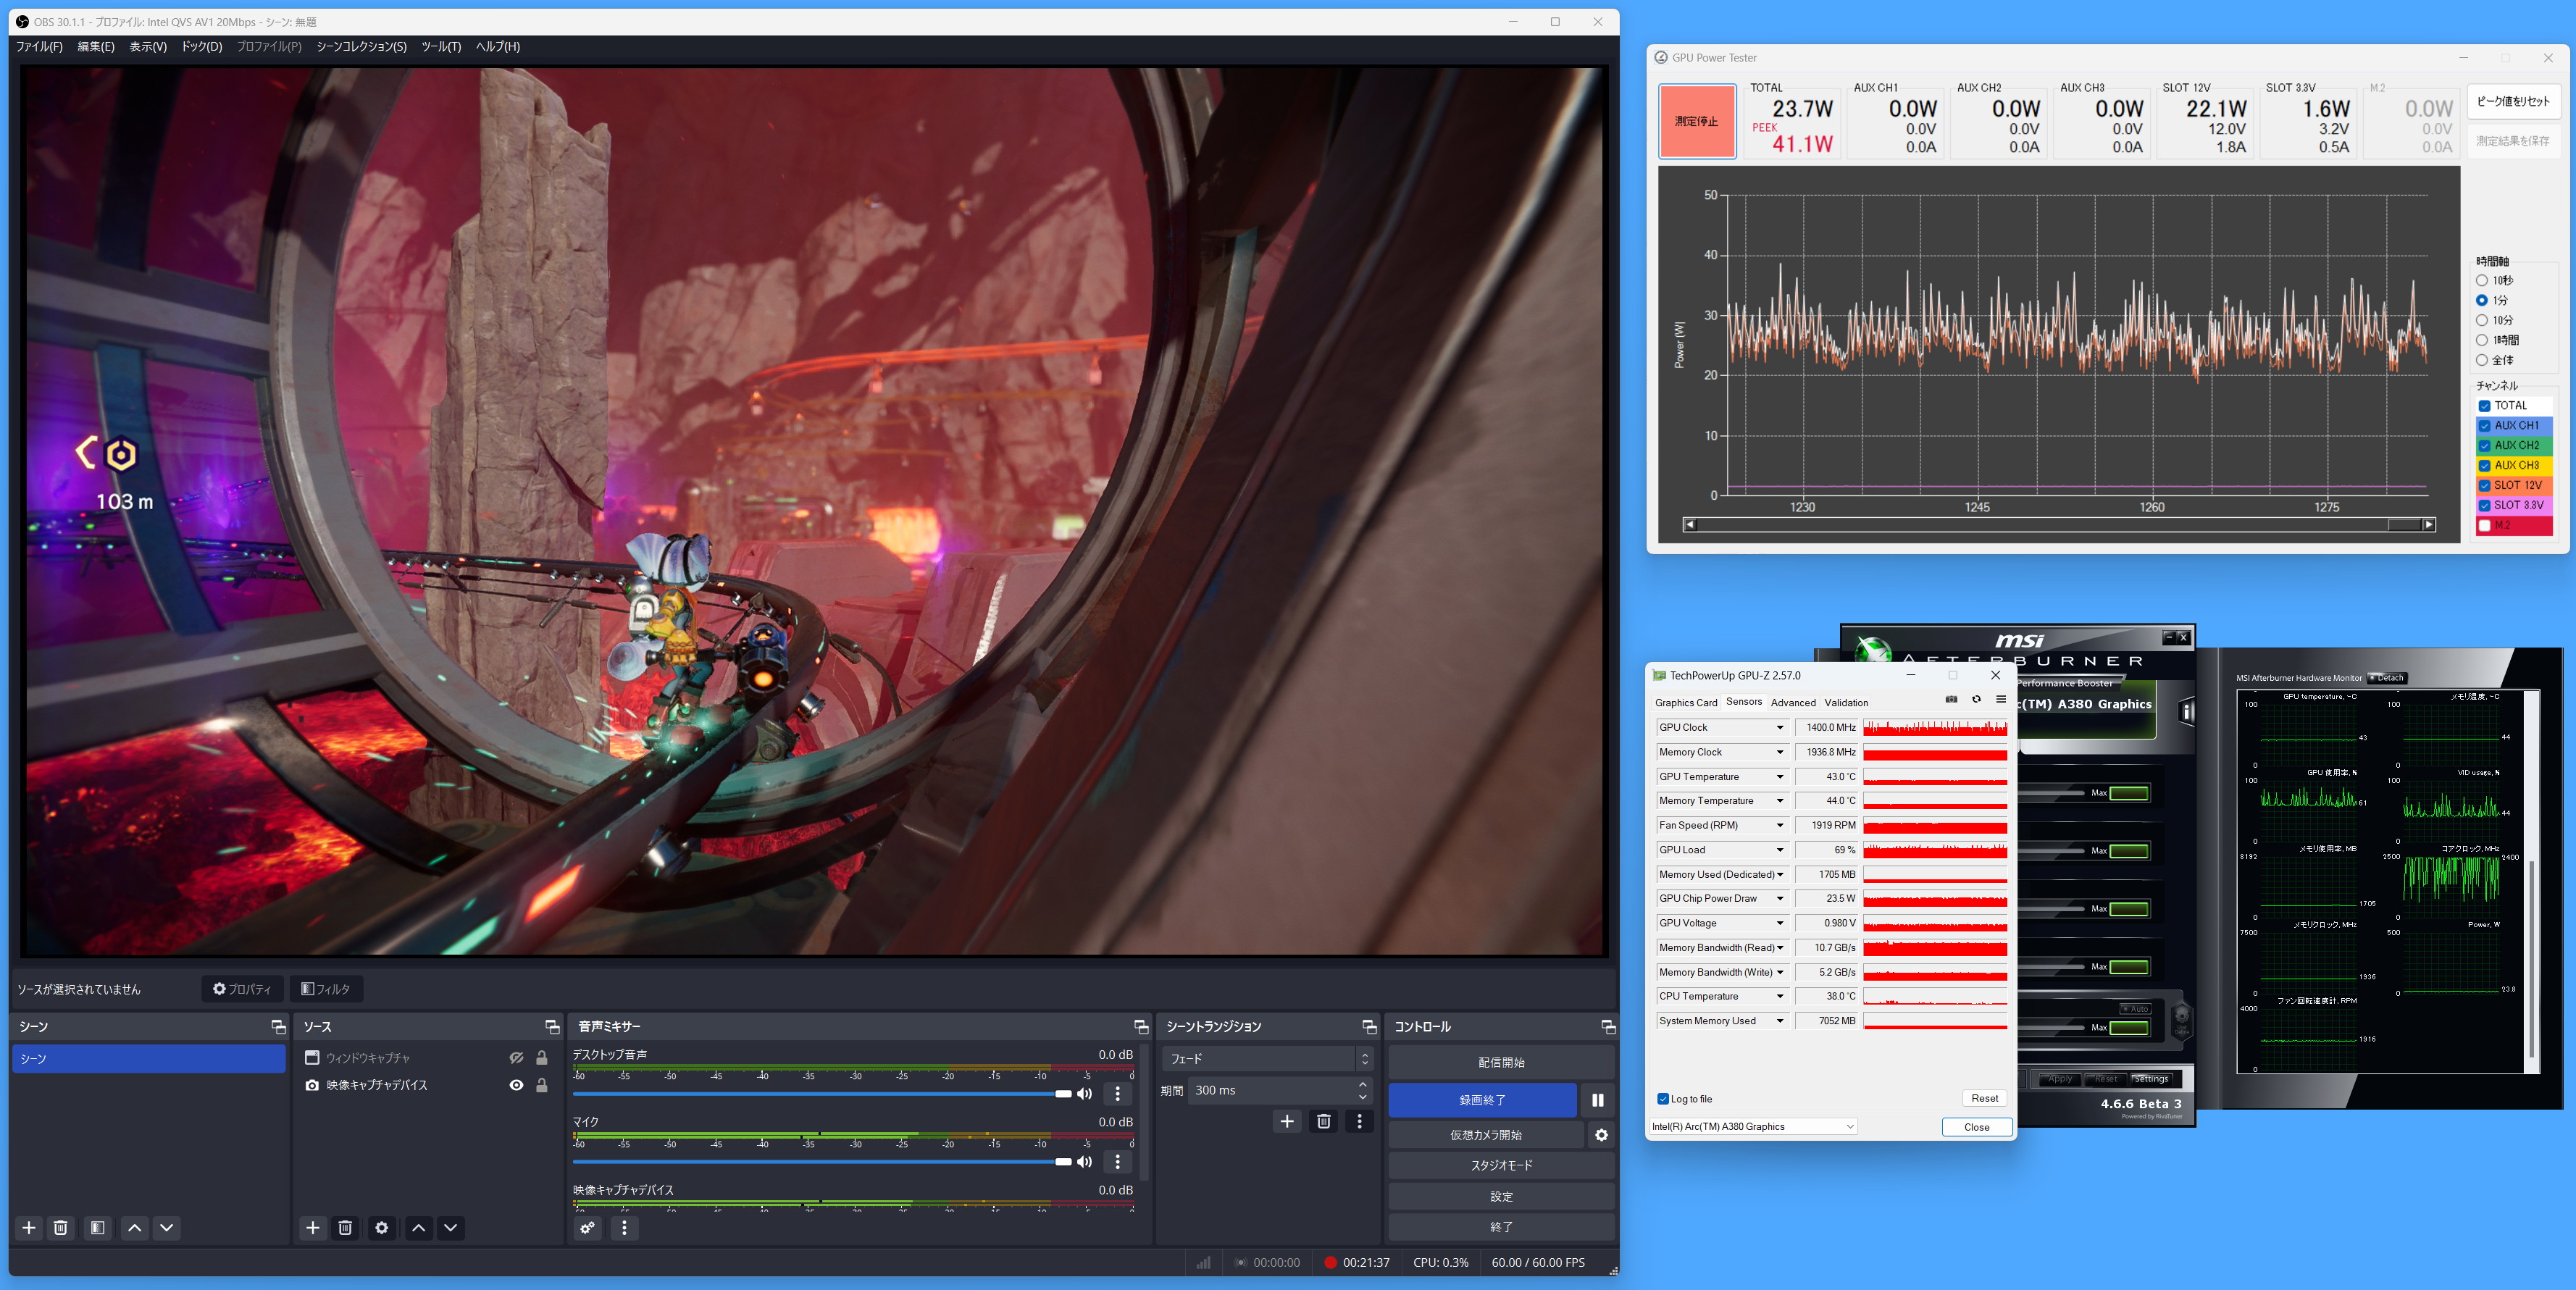Select the 1時間 time axis radio button
This screenshot has height=1290, width=2576.
(2481, 341)
